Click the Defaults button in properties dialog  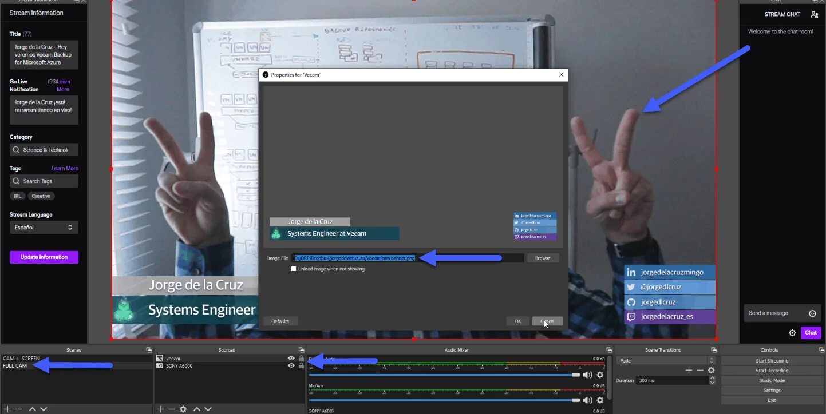280,321
